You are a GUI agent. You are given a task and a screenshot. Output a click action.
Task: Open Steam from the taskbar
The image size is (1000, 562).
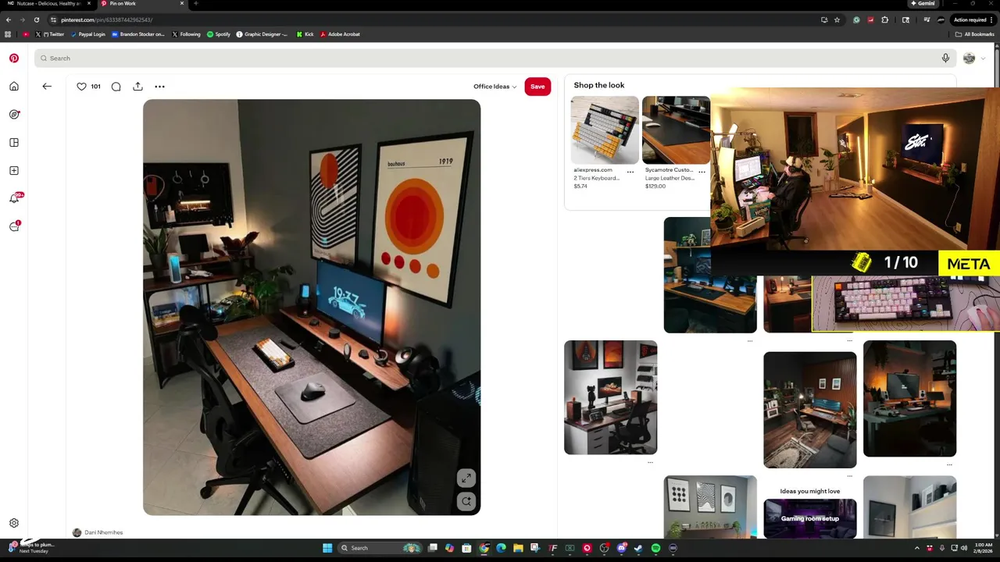(638, 548)
